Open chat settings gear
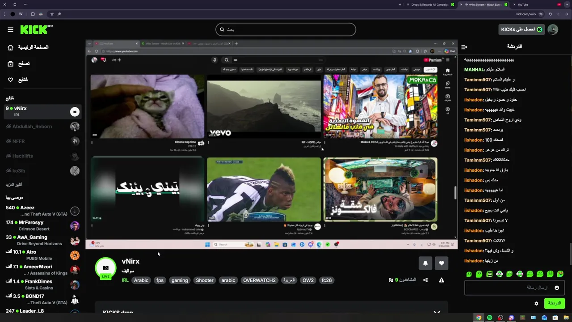The height and width of the screenshot is (322, 572). (536, 303)
